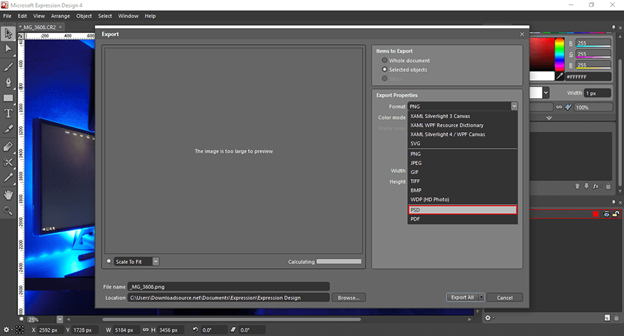Switch to the _MG_3608.CR2 document tab
624x336 pixels.
[39, 27]
